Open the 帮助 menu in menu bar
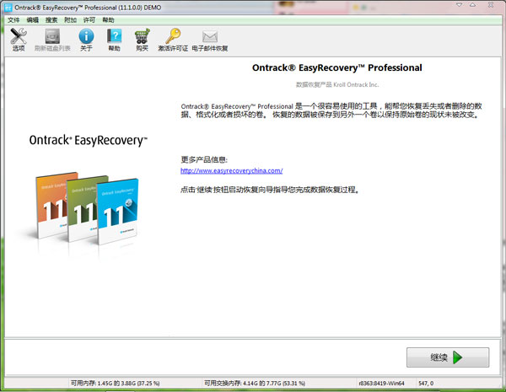Screen dimensions: 506x392 coord(108,20)
